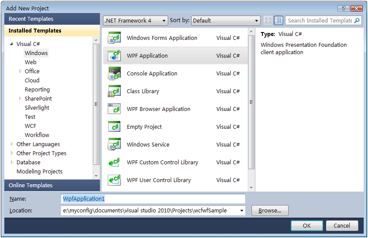
Task: Select the WPF User Control Library text
Action: 159,180
